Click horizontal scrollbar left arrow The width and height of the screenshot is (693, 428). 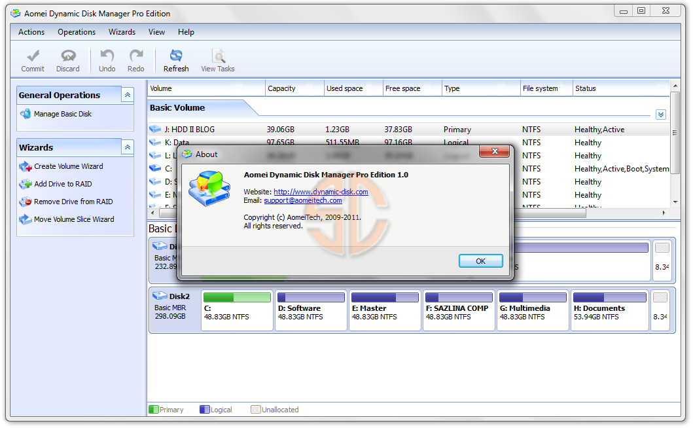click(153, 213)
